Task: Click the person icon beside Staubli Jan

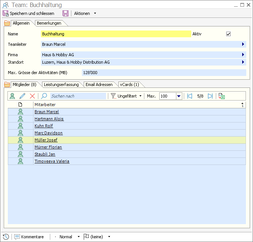Action: (x=20, y=155)
